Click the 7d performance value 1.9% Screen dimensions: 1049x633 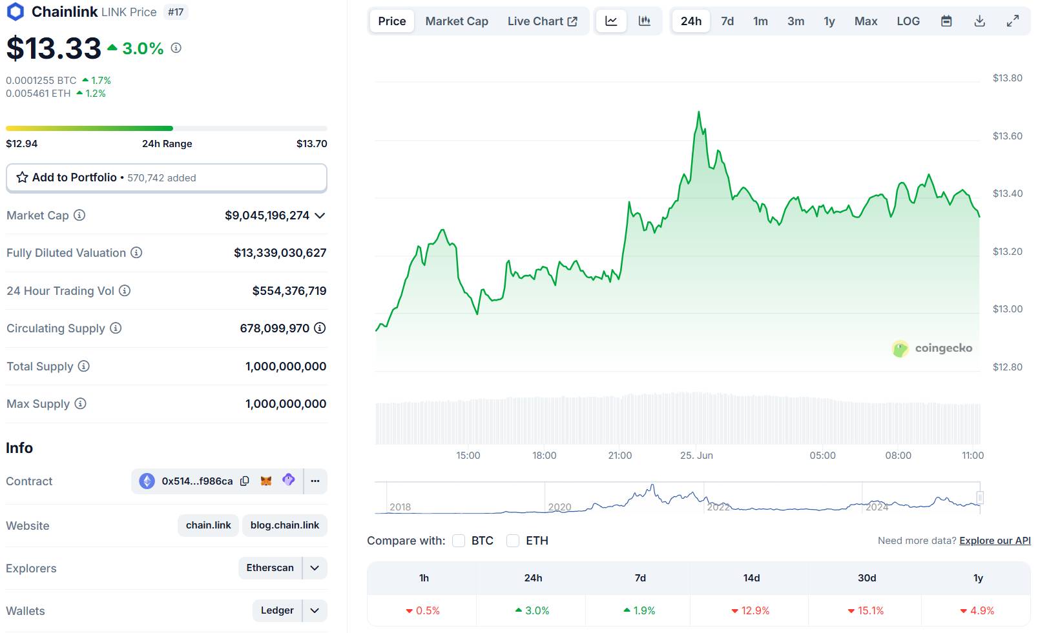[x=639, y=610]
